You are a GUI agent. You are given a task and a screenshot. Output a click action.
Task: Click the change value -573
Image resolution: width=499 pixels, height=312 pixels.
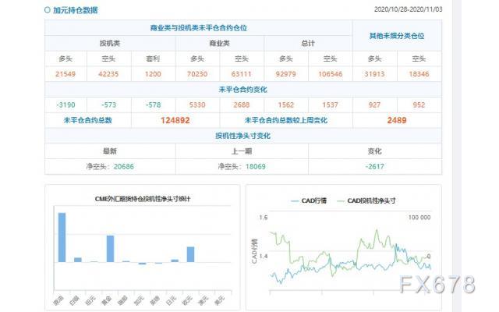pos(108,105)
